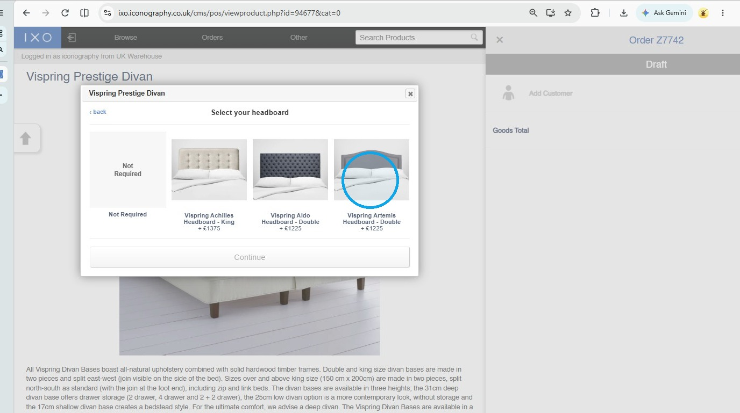
Task: Click the magnifier icon in Search Products
Action: [x=474, y=37]
